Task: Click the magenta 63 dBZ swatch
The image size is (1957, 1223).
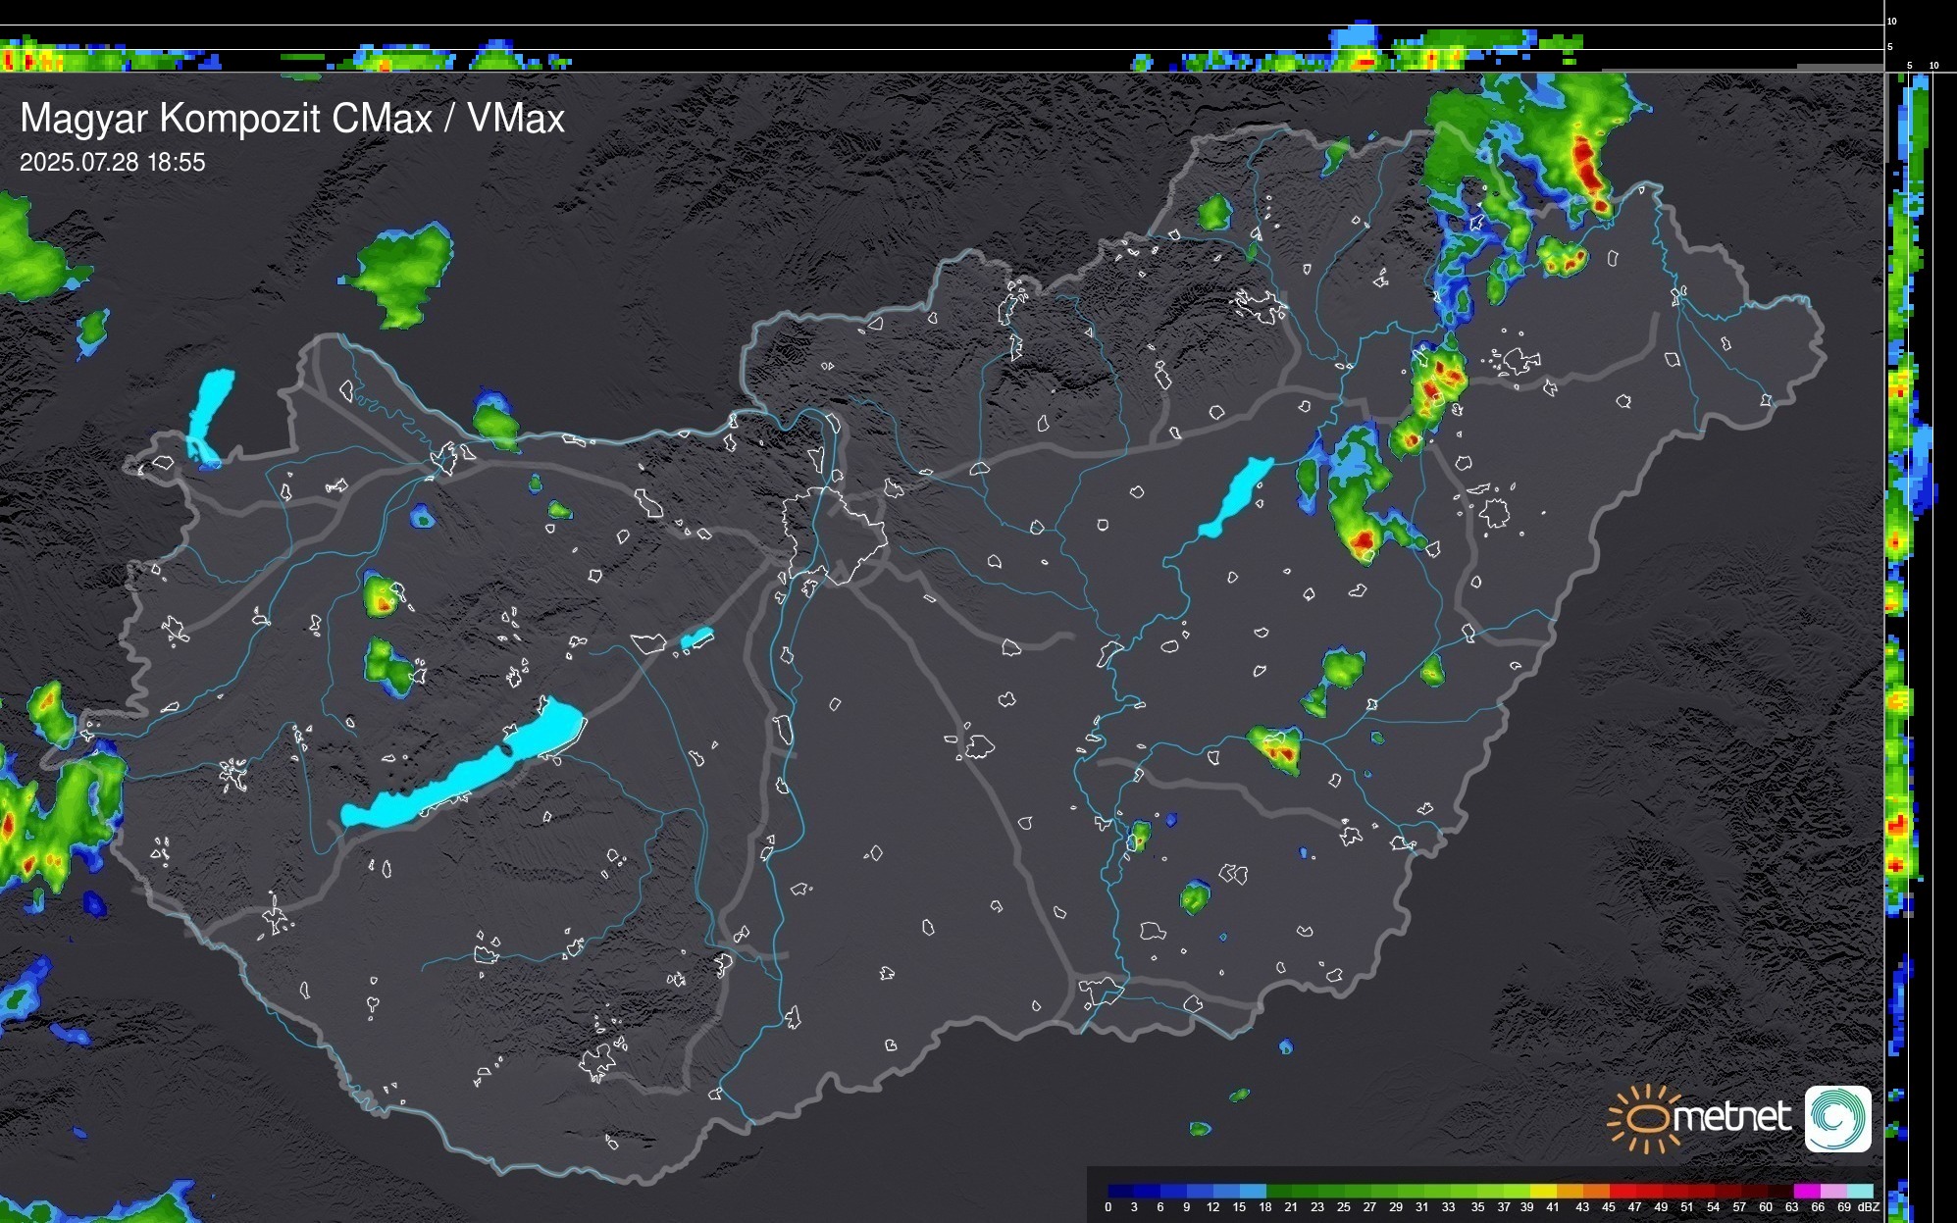Action: click(1805, 1191)
